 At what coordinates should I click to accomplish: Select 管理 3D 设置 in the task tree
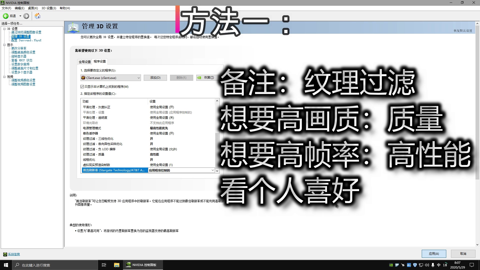[x=20, y=36]
